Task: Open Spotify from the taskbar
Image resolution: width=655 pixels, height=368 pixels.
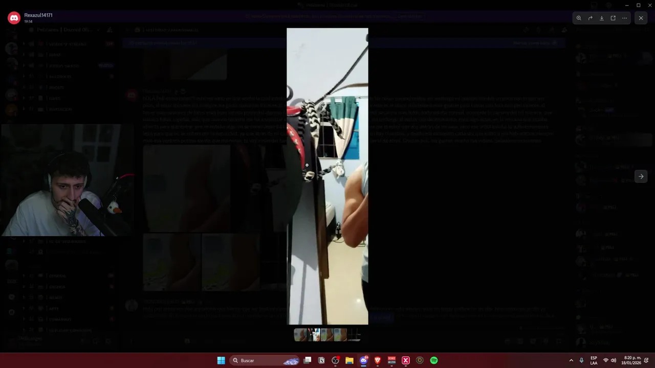Action: click(434, 360)
